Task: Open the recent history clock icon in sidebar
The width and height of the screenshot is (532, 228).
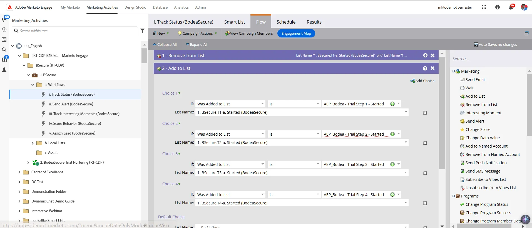Action: point(4,30)
